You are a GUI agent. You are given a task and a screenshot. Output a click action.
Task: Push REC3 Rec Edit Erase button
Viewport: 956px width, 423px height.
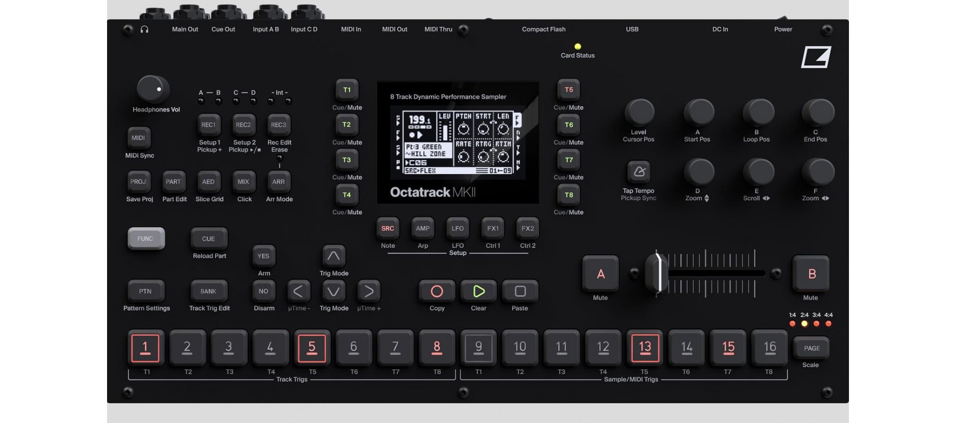click(279, 125)
